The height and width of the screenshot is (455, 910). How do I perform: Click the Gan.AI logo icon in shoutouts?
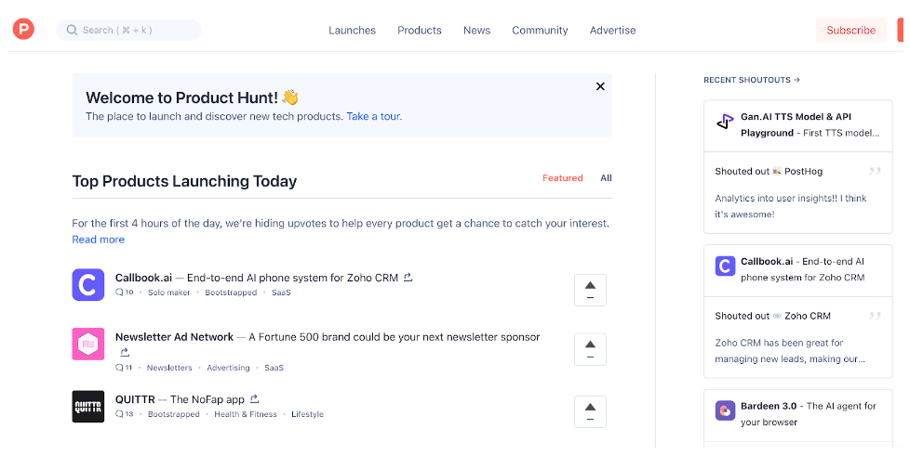(x=725, y=122)
